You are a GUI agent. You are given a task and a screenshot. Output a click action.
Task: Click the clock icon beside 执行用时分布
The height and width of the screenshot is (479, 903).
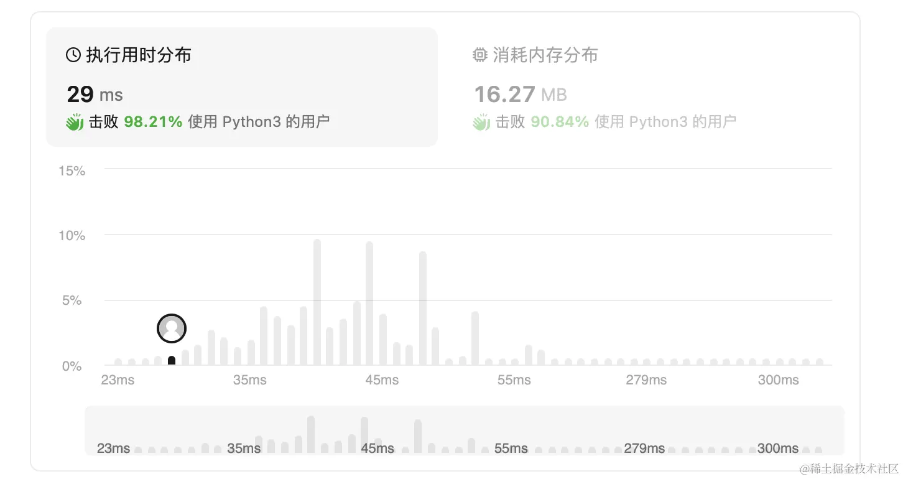(x=73, y=55)
